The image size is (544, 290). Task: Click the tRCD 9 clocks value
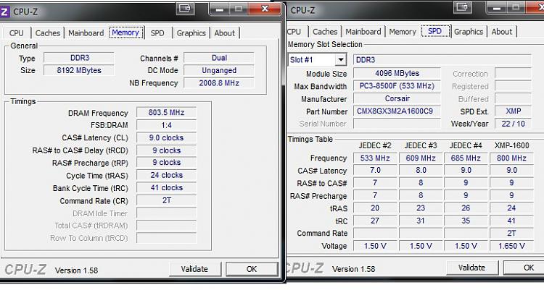(167, 150)
